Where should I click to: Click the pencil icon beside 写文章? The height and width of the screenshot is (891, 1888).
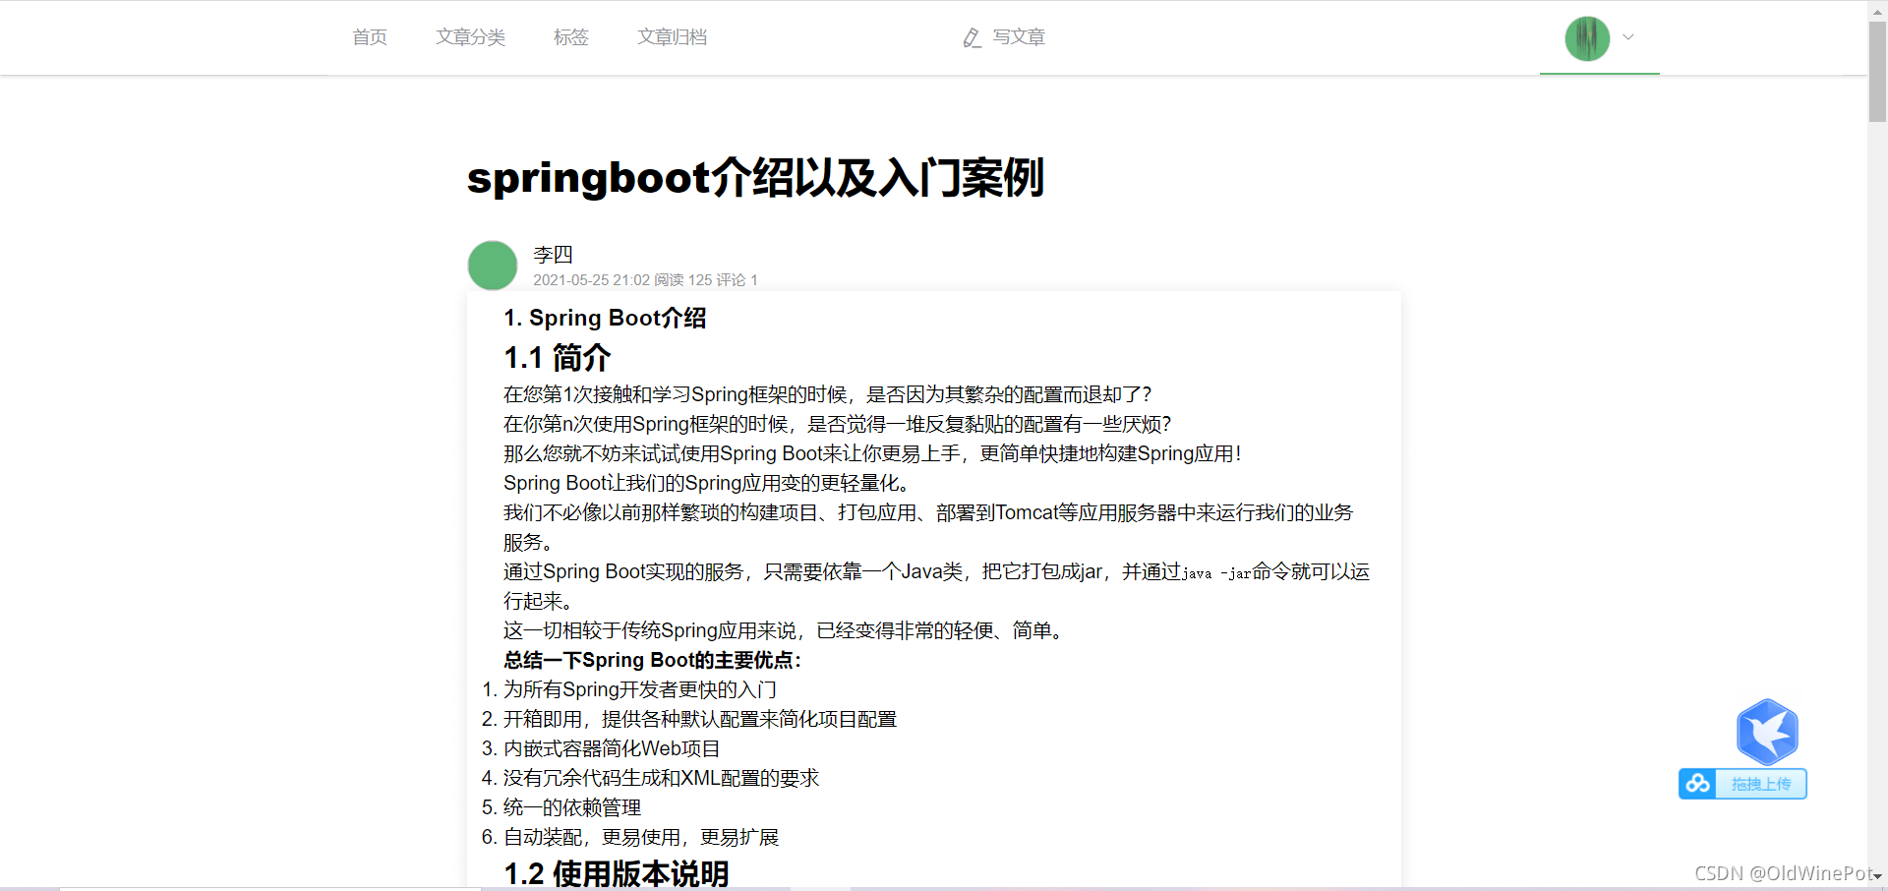point(972,37)
